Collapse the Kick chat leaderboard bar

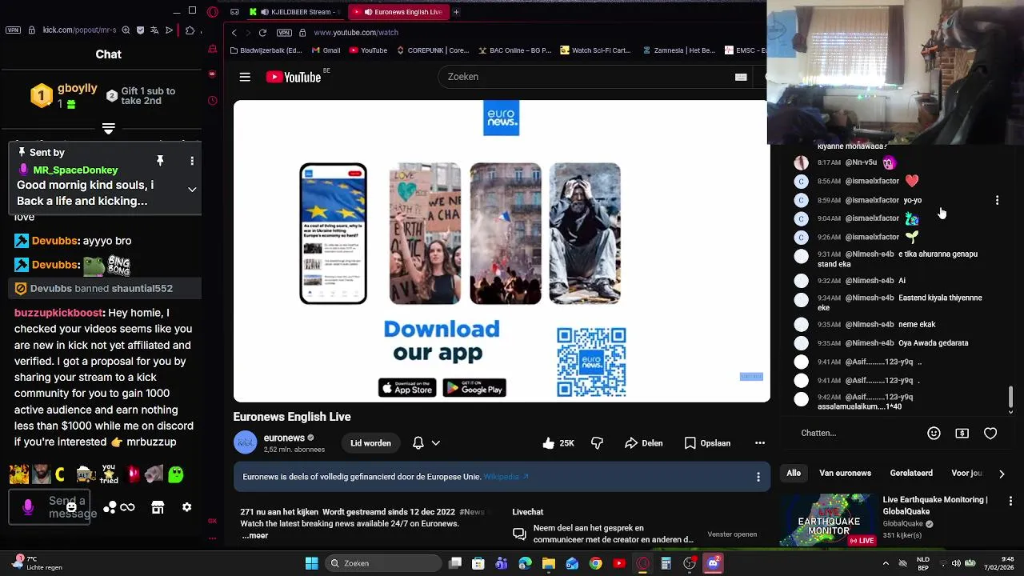(109, 128)
